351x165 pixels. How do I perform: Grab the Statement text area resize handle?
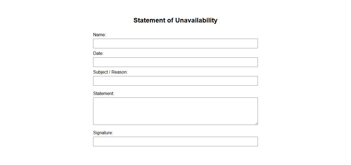click(256, 123)
